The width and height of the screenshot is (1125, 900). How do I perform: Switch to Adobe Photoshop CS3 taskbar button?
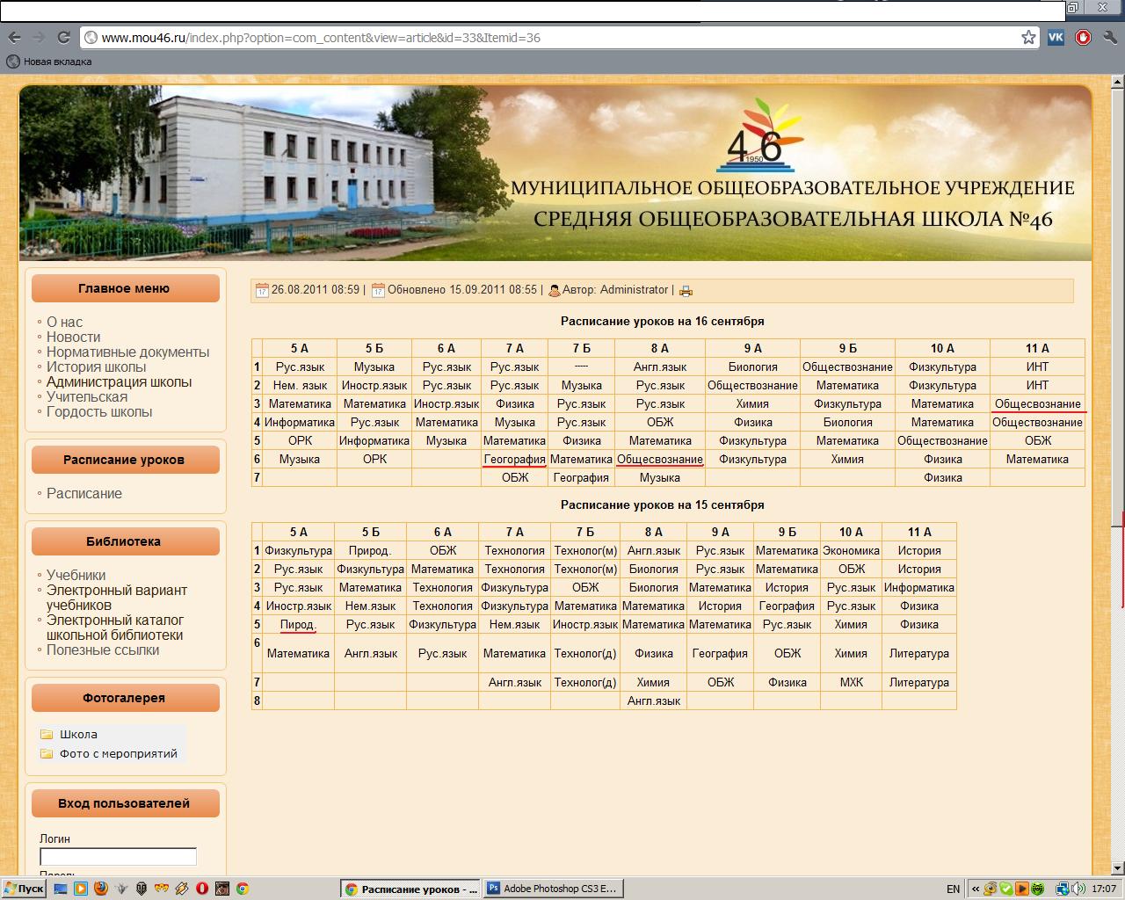[553, 889]
